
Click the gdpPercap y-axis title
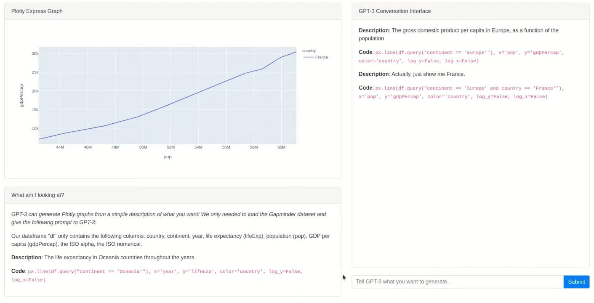[x=22, y=96]
